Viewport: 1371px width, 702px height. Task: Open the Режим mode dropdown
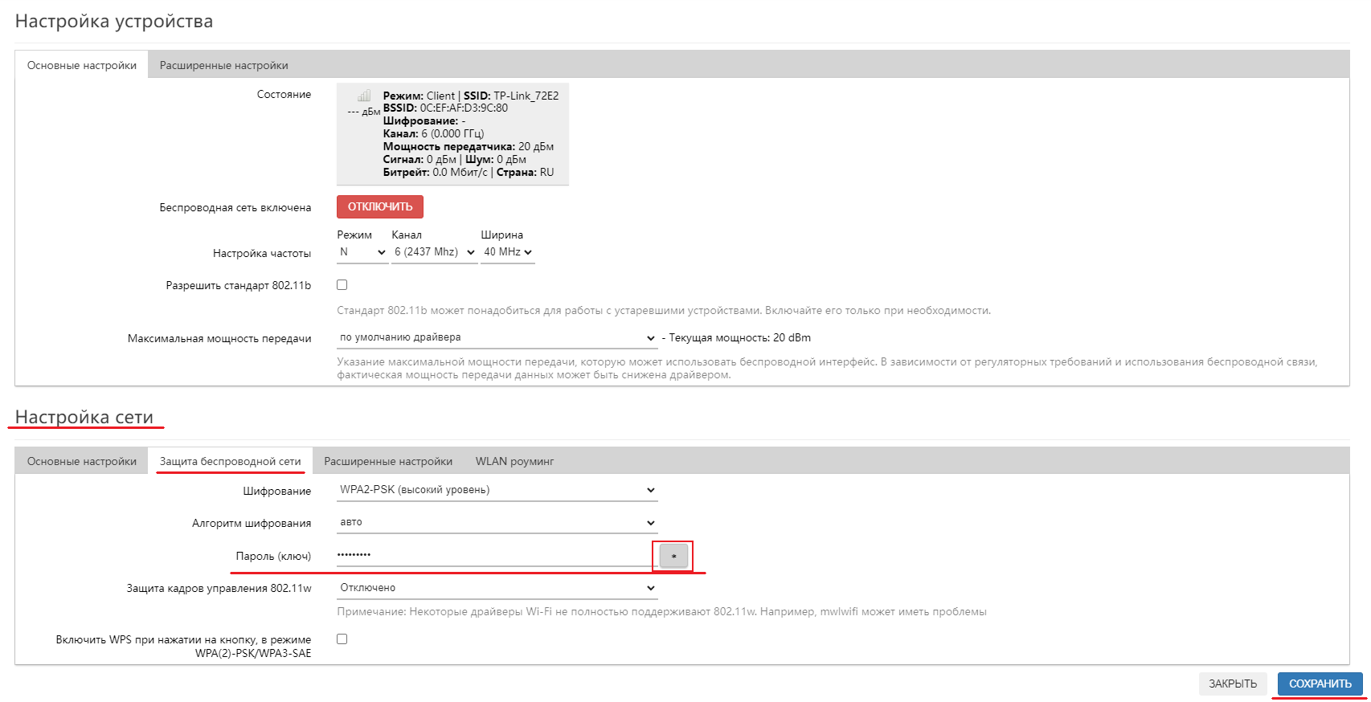click(x=362, y=252)
